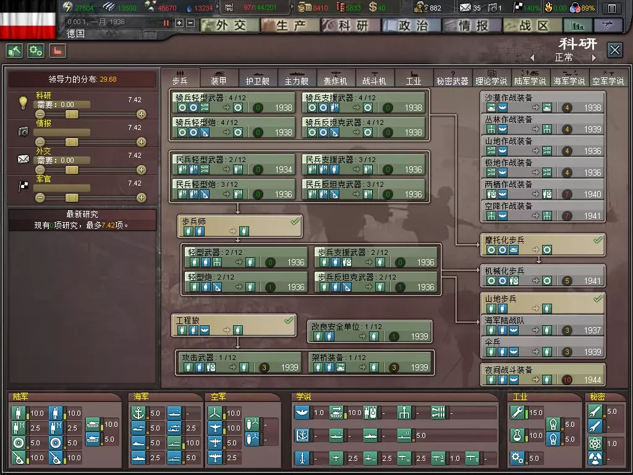Pause the game with the pause button

click(x=166, y=23)
